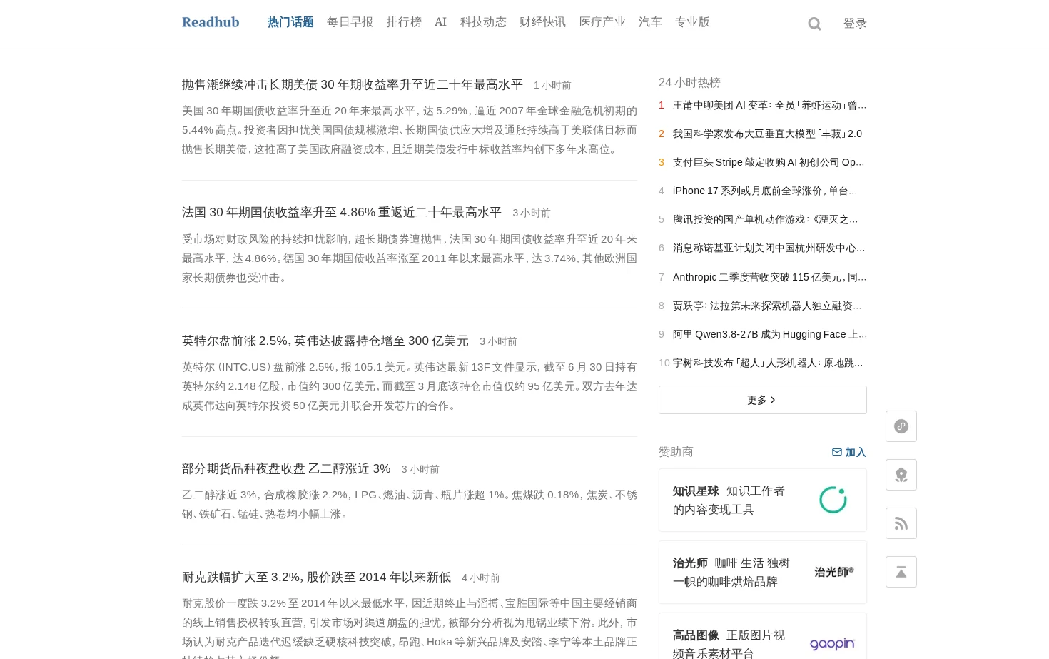Viewport: 1049px width, 659px height.
Task: Open hot item Anthropic 二季度营收
Action: (x=769, y=277)
